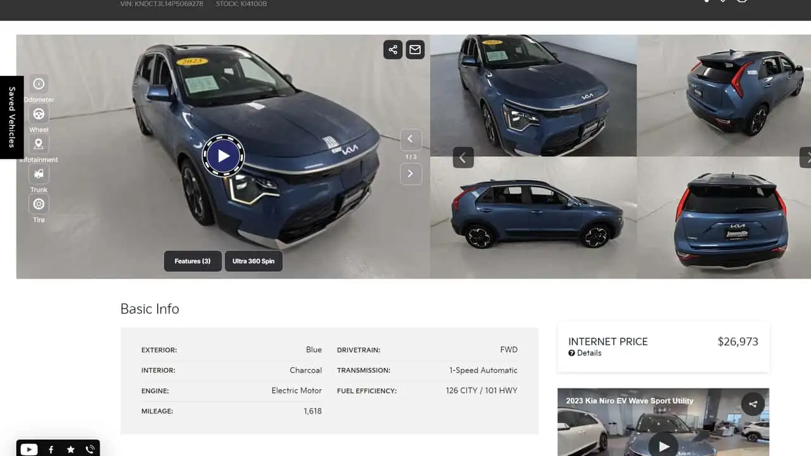
Task: Open the straight rear view thumbnail
Action: 724,218
